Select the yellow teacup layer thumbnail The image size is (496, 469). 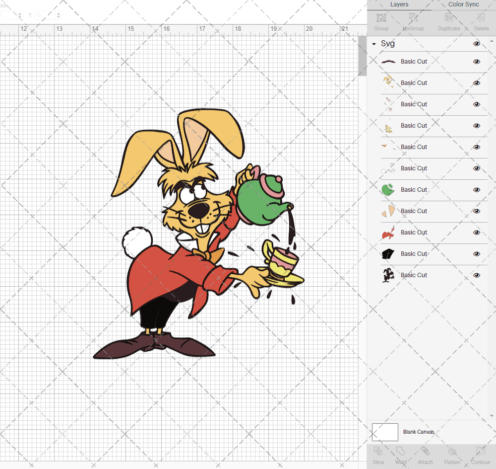[388, 126]
